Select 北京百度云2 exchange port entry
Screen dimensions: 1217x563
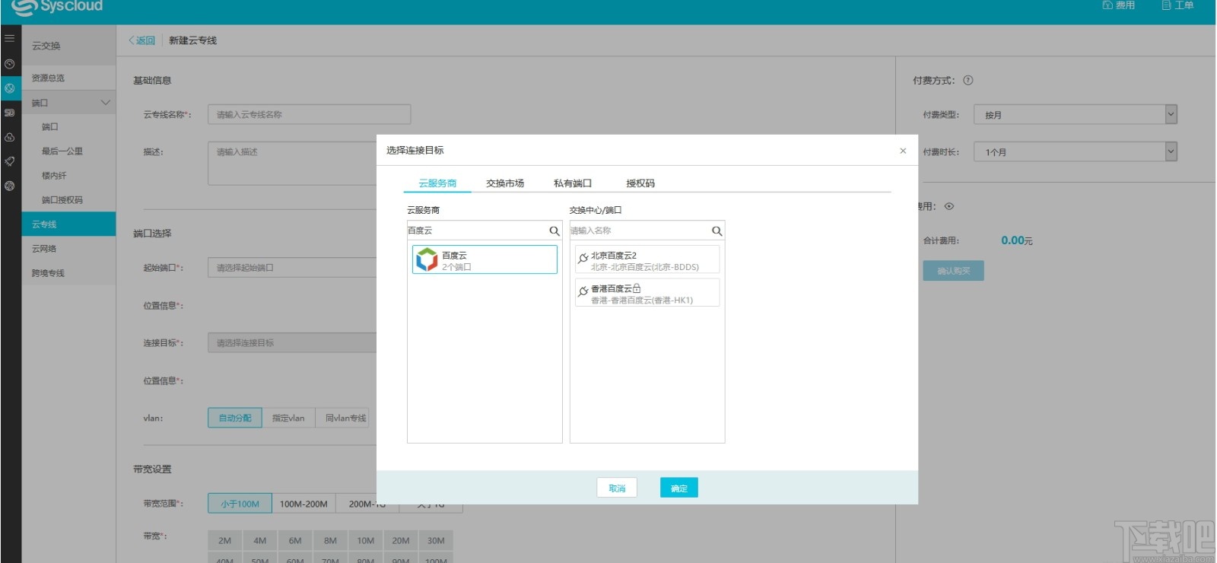[647, 260]
